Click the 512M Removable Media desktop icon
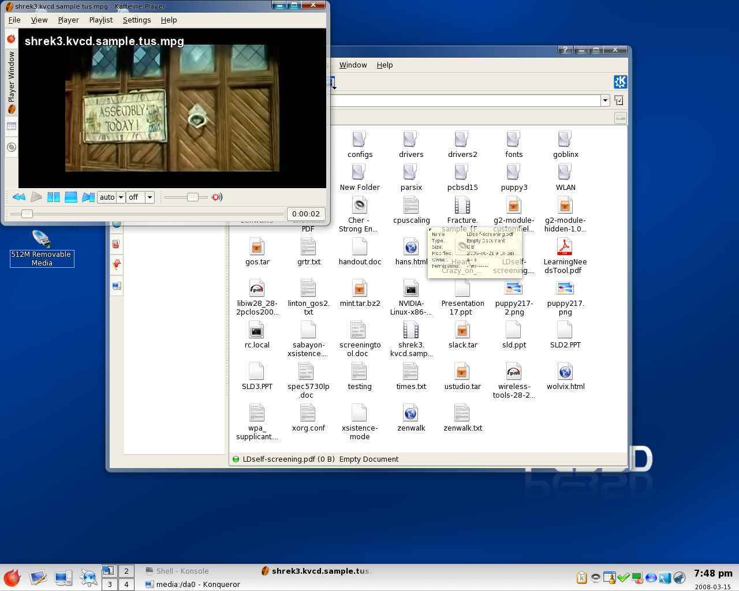 [x=42, y=238]
